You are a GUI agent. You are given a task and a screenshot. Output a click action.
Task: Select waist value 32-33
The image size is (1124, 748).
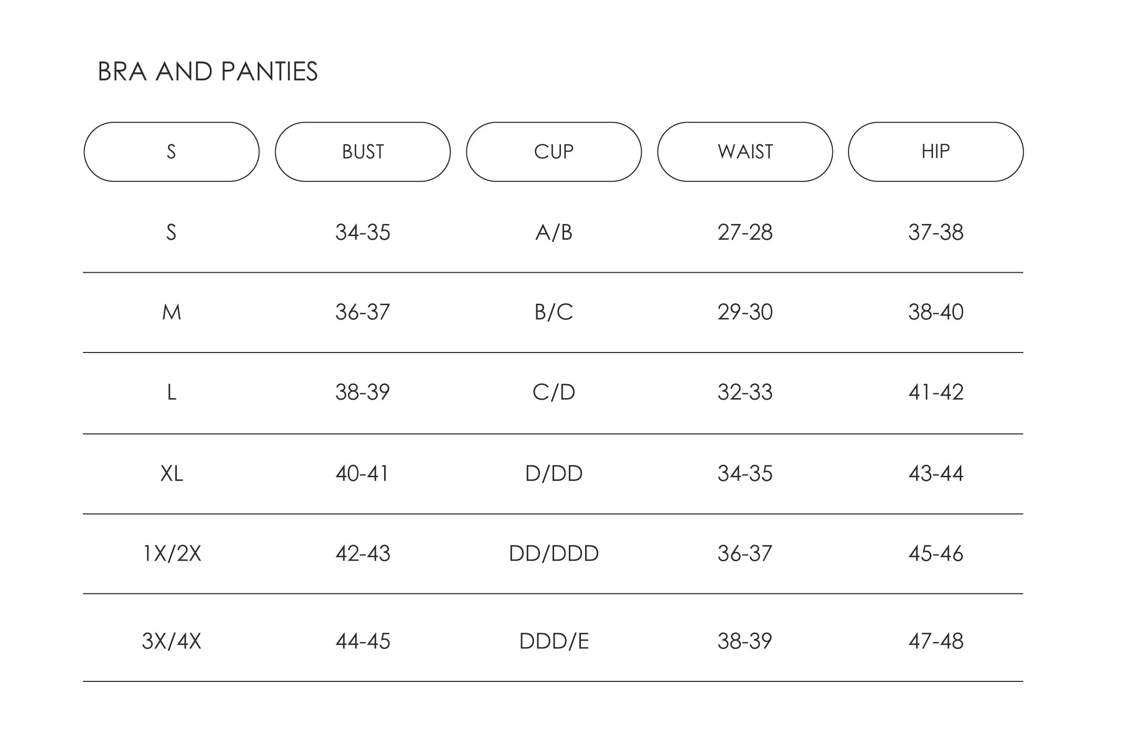click(745, 392)
